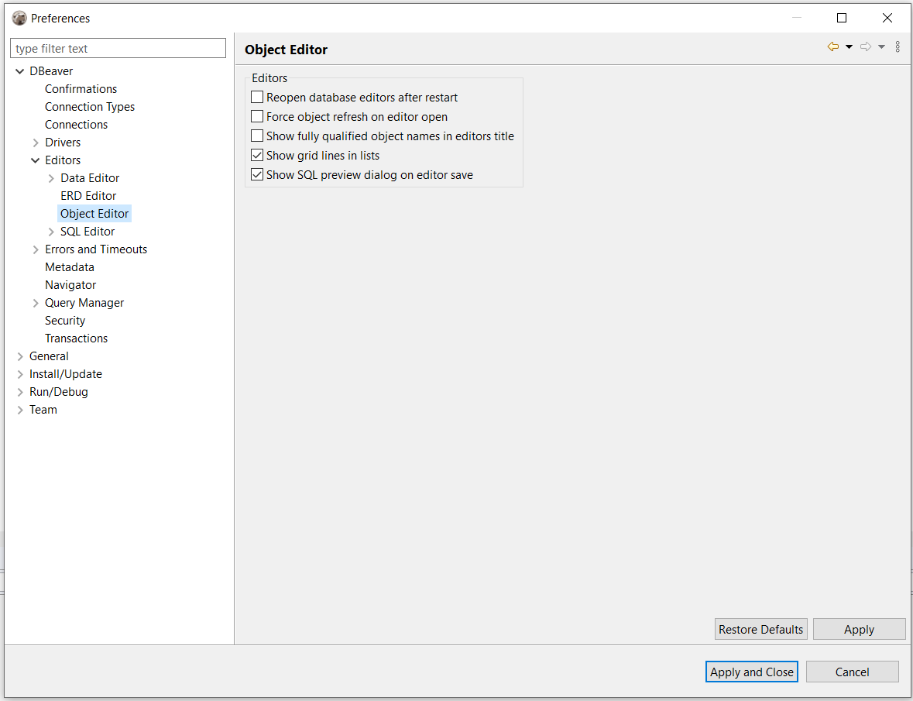Select the Data Editor preferences page
The width and height of the screenshot is (913, 701).
click(x=90, y=177)
